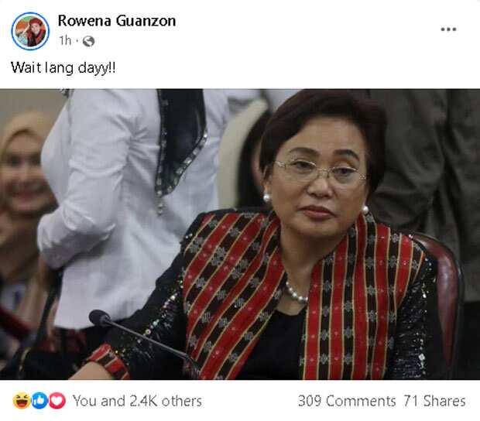Open Rowena Guanzon profile name link
Screen dimensions: 480x421
(117, 21)
